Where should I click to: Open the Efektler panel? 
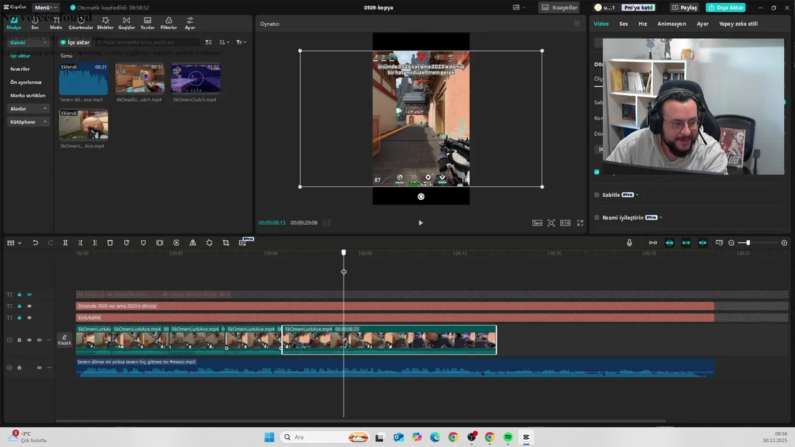(x=106, y=24)
